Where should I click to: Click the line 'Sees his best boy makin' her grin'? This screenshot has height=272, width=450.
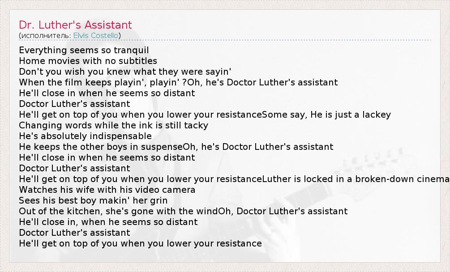(93, 200)
